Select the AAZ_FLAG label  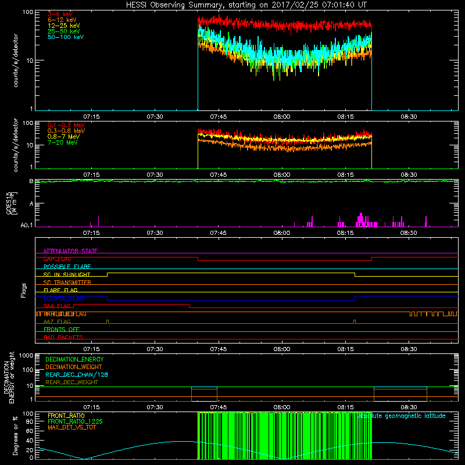tap(57, 321)
